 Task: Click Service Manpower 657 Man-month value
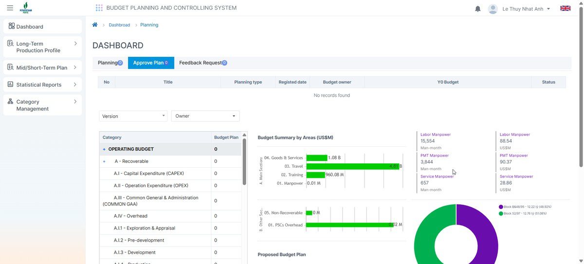[425, 183]
